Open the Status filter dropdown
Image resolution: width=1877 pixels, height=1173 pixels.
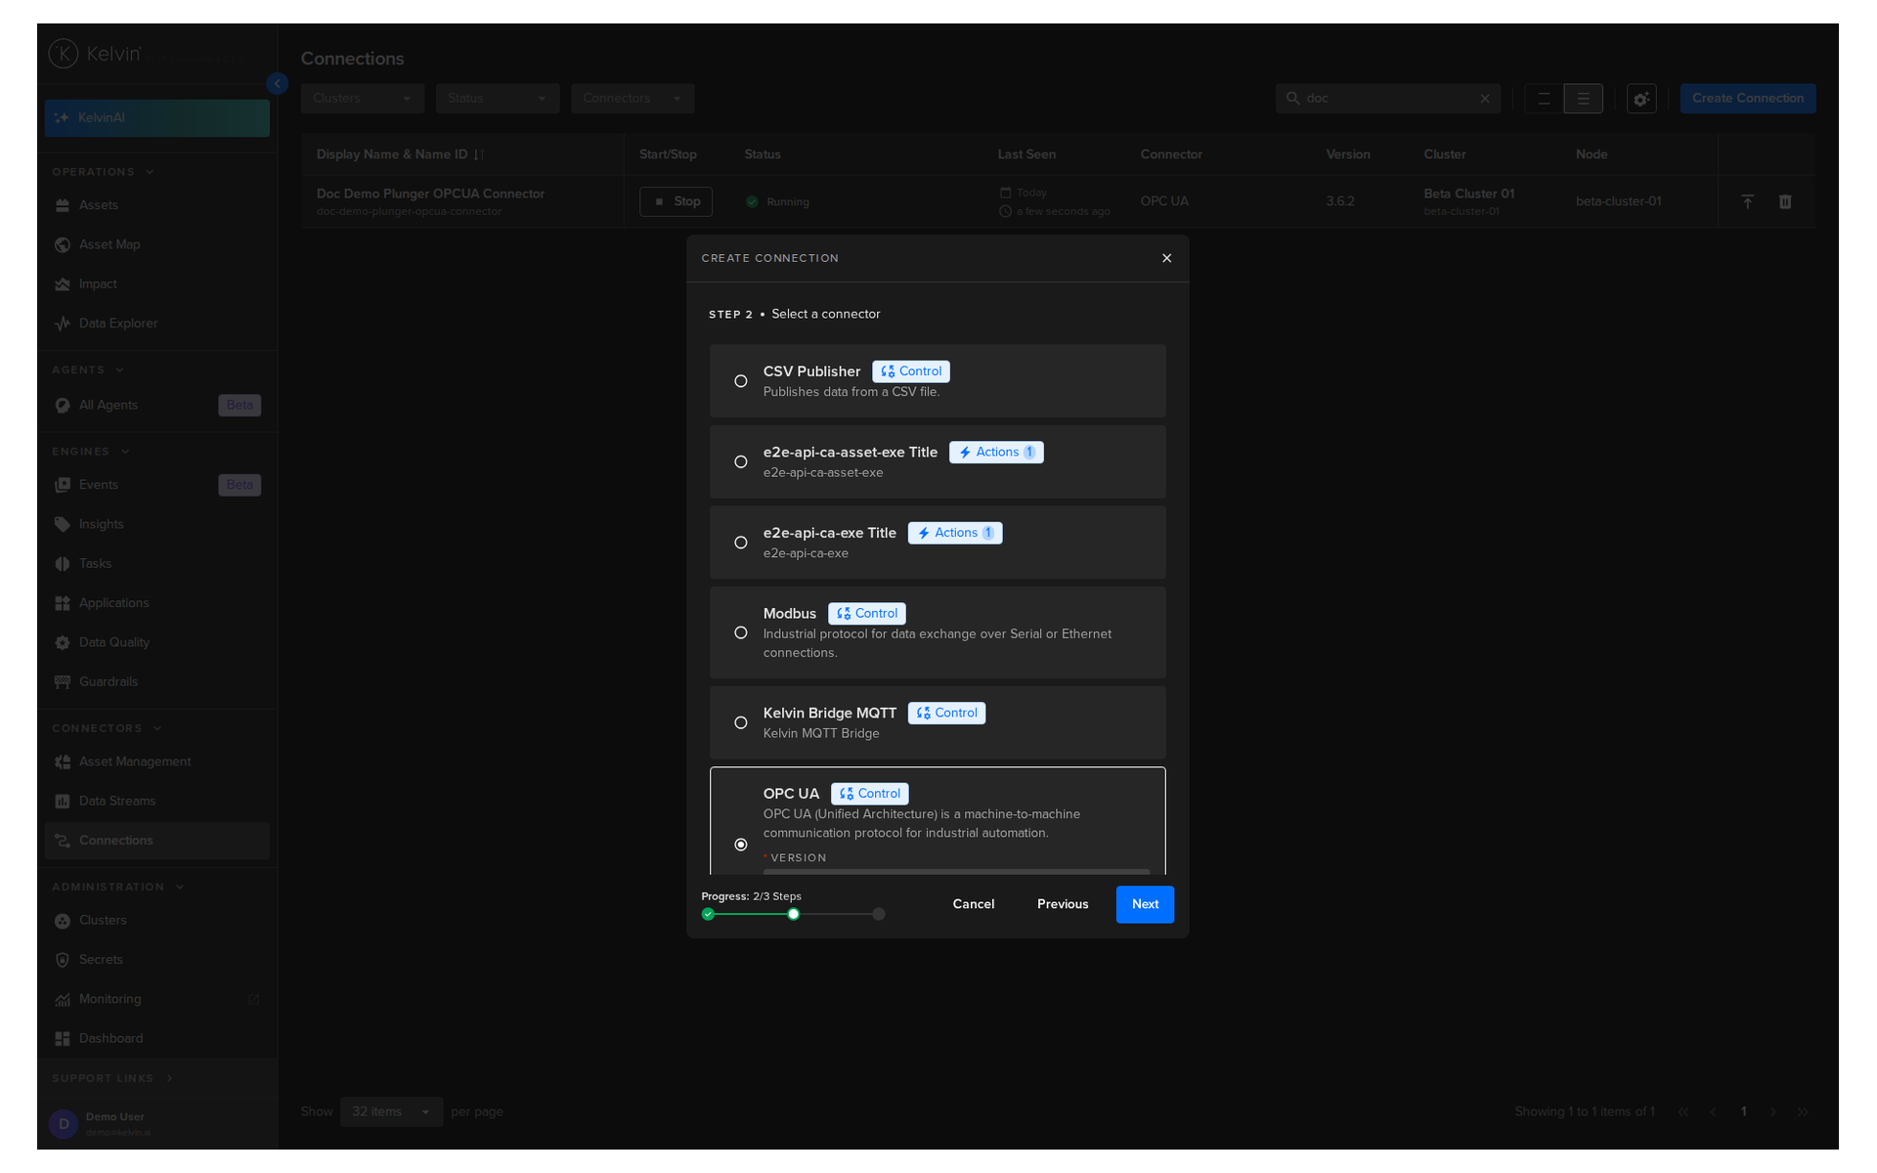coord(498,98)
